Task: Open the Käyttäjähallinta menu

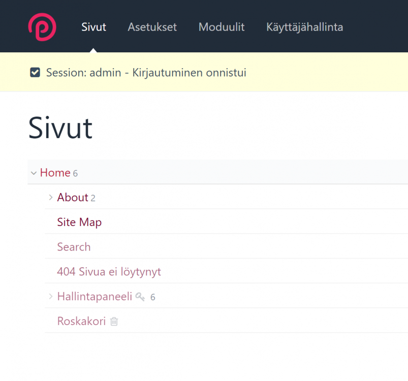Action: pyautogui.click(x=304, y=27)
